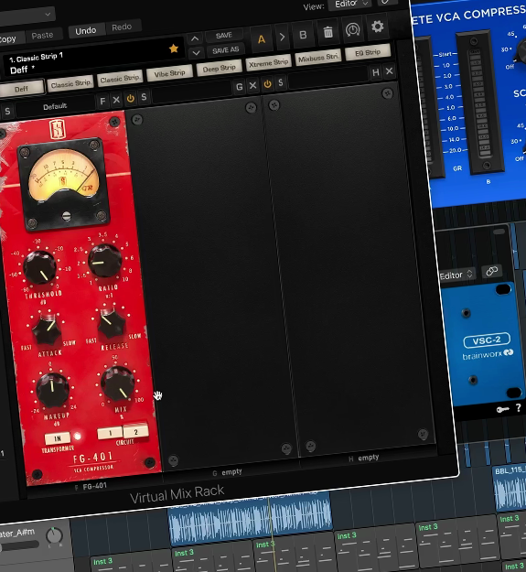Click the Undo button
The height and width of the screenshot is (572, 526).
point(86,30)
